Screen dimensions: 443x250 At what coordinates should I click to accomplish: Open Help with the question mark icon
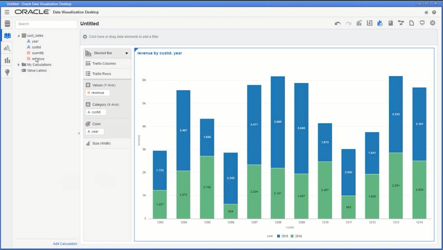click(434, 12)
